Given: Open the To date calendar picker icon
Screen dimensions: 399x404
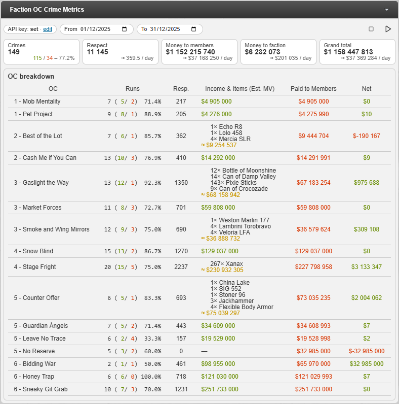Looking at the screenshot, I should coord(193,29).
